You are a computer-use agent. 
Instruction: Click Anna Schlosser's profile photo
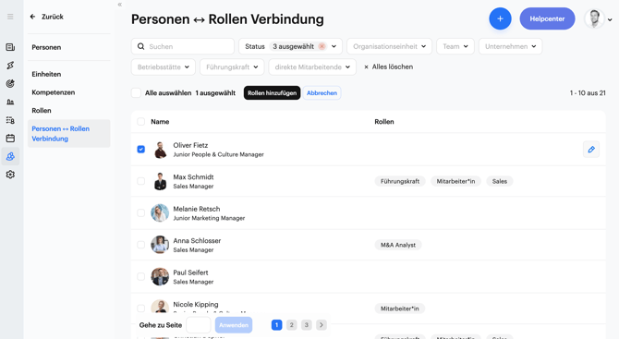point(160,245)
